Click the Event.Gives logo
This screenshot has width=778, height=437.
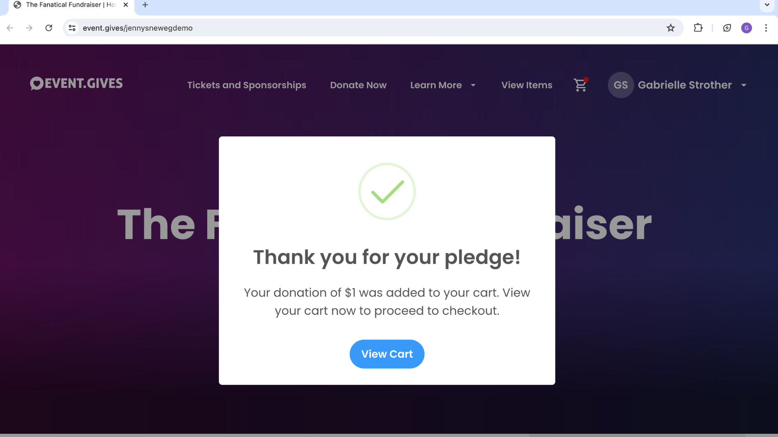point(76,83)
